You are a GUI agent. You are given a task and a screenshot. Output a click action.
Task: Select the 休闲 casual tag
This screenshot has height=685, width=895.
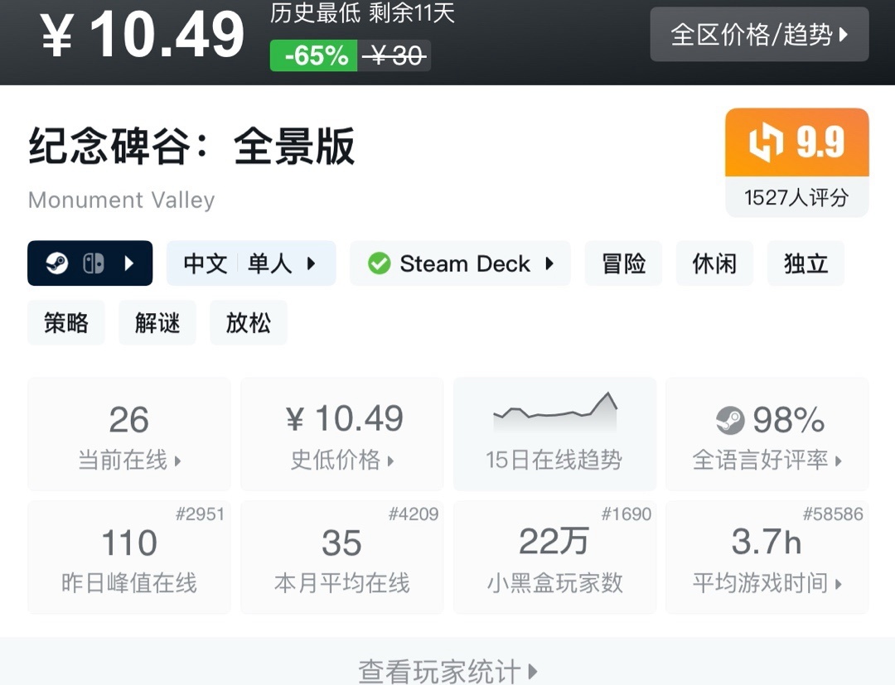tap(714, 263)
